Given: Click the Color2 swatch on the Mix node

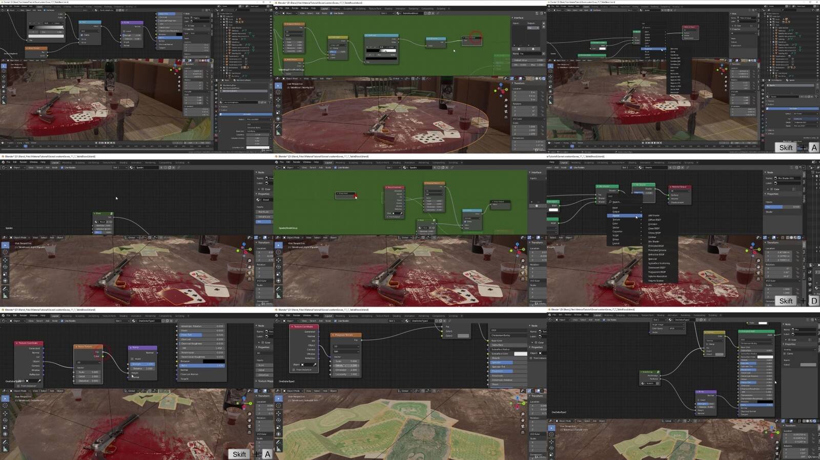Looking at the screenshot, I should [719, 354].
